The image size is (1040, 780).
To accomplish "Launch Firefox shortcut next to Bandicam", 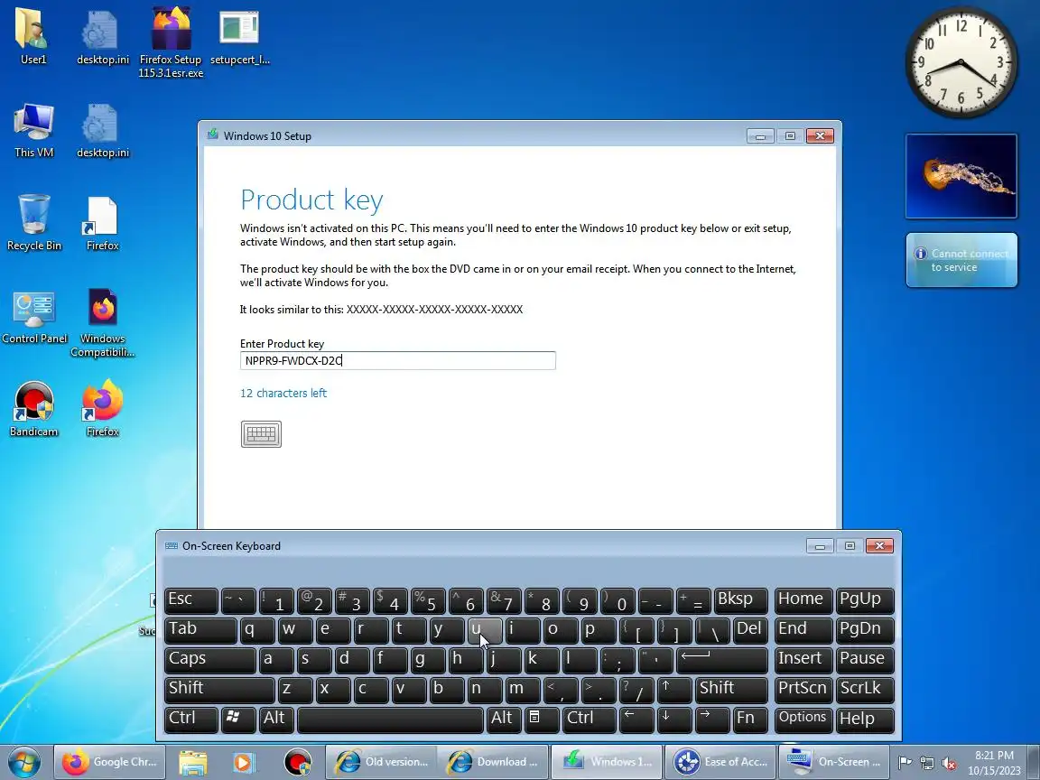I will pyautogui.click(x=102, y=409).
